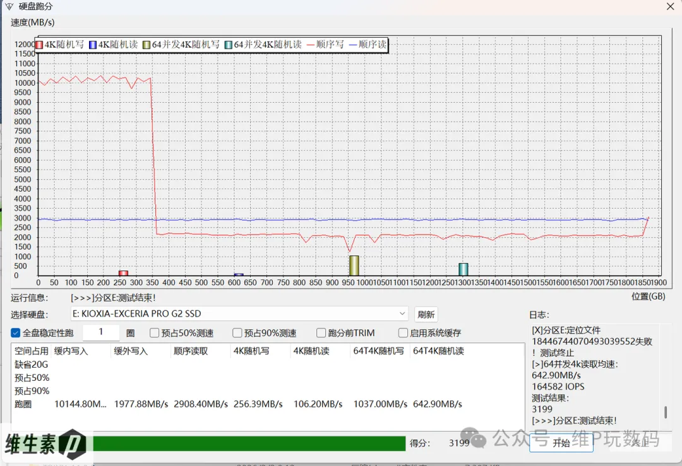The width and height of the screenshot is (682, 466).
Task: Open the 选择硬盘 drive dropdown
Action: 239,313
